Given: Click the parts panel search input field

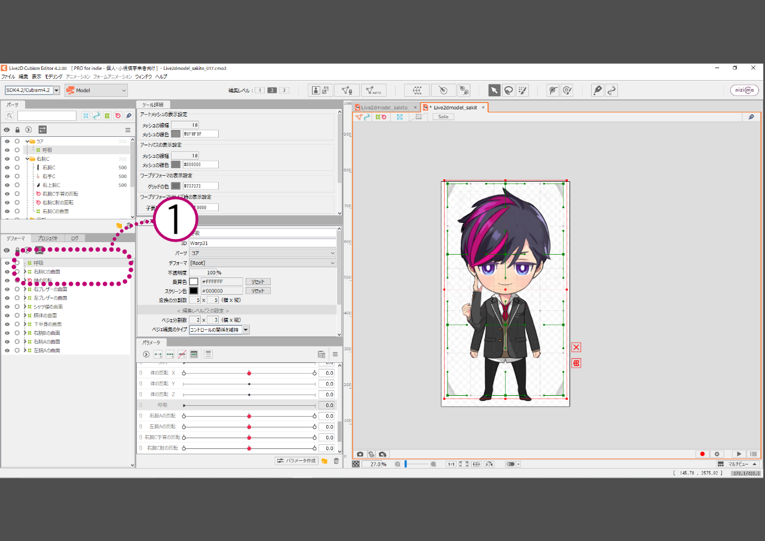Looking at the screenshot, I should pos(47,116).
